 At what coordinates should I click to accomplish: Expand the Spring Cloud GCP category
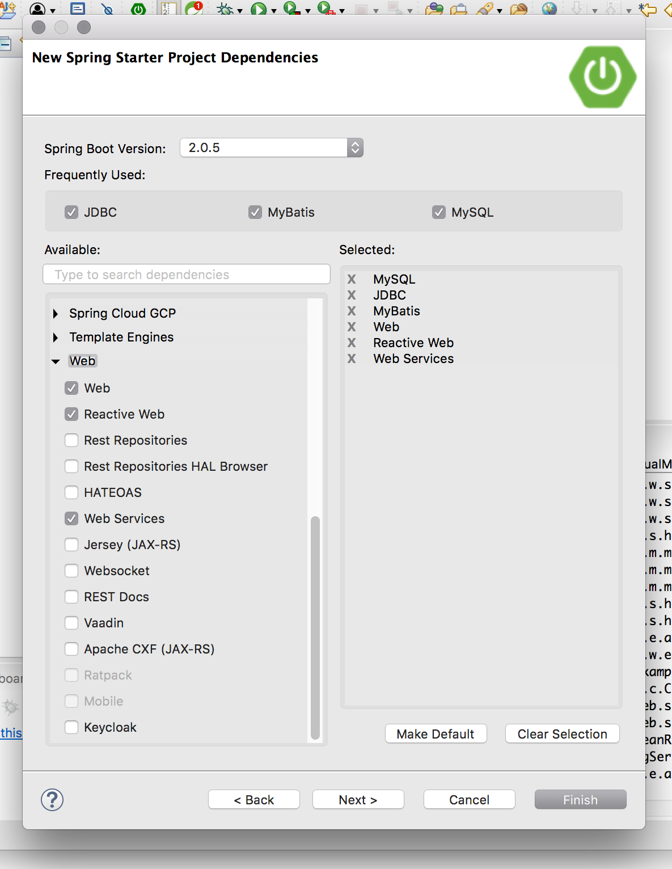[56, 314]
